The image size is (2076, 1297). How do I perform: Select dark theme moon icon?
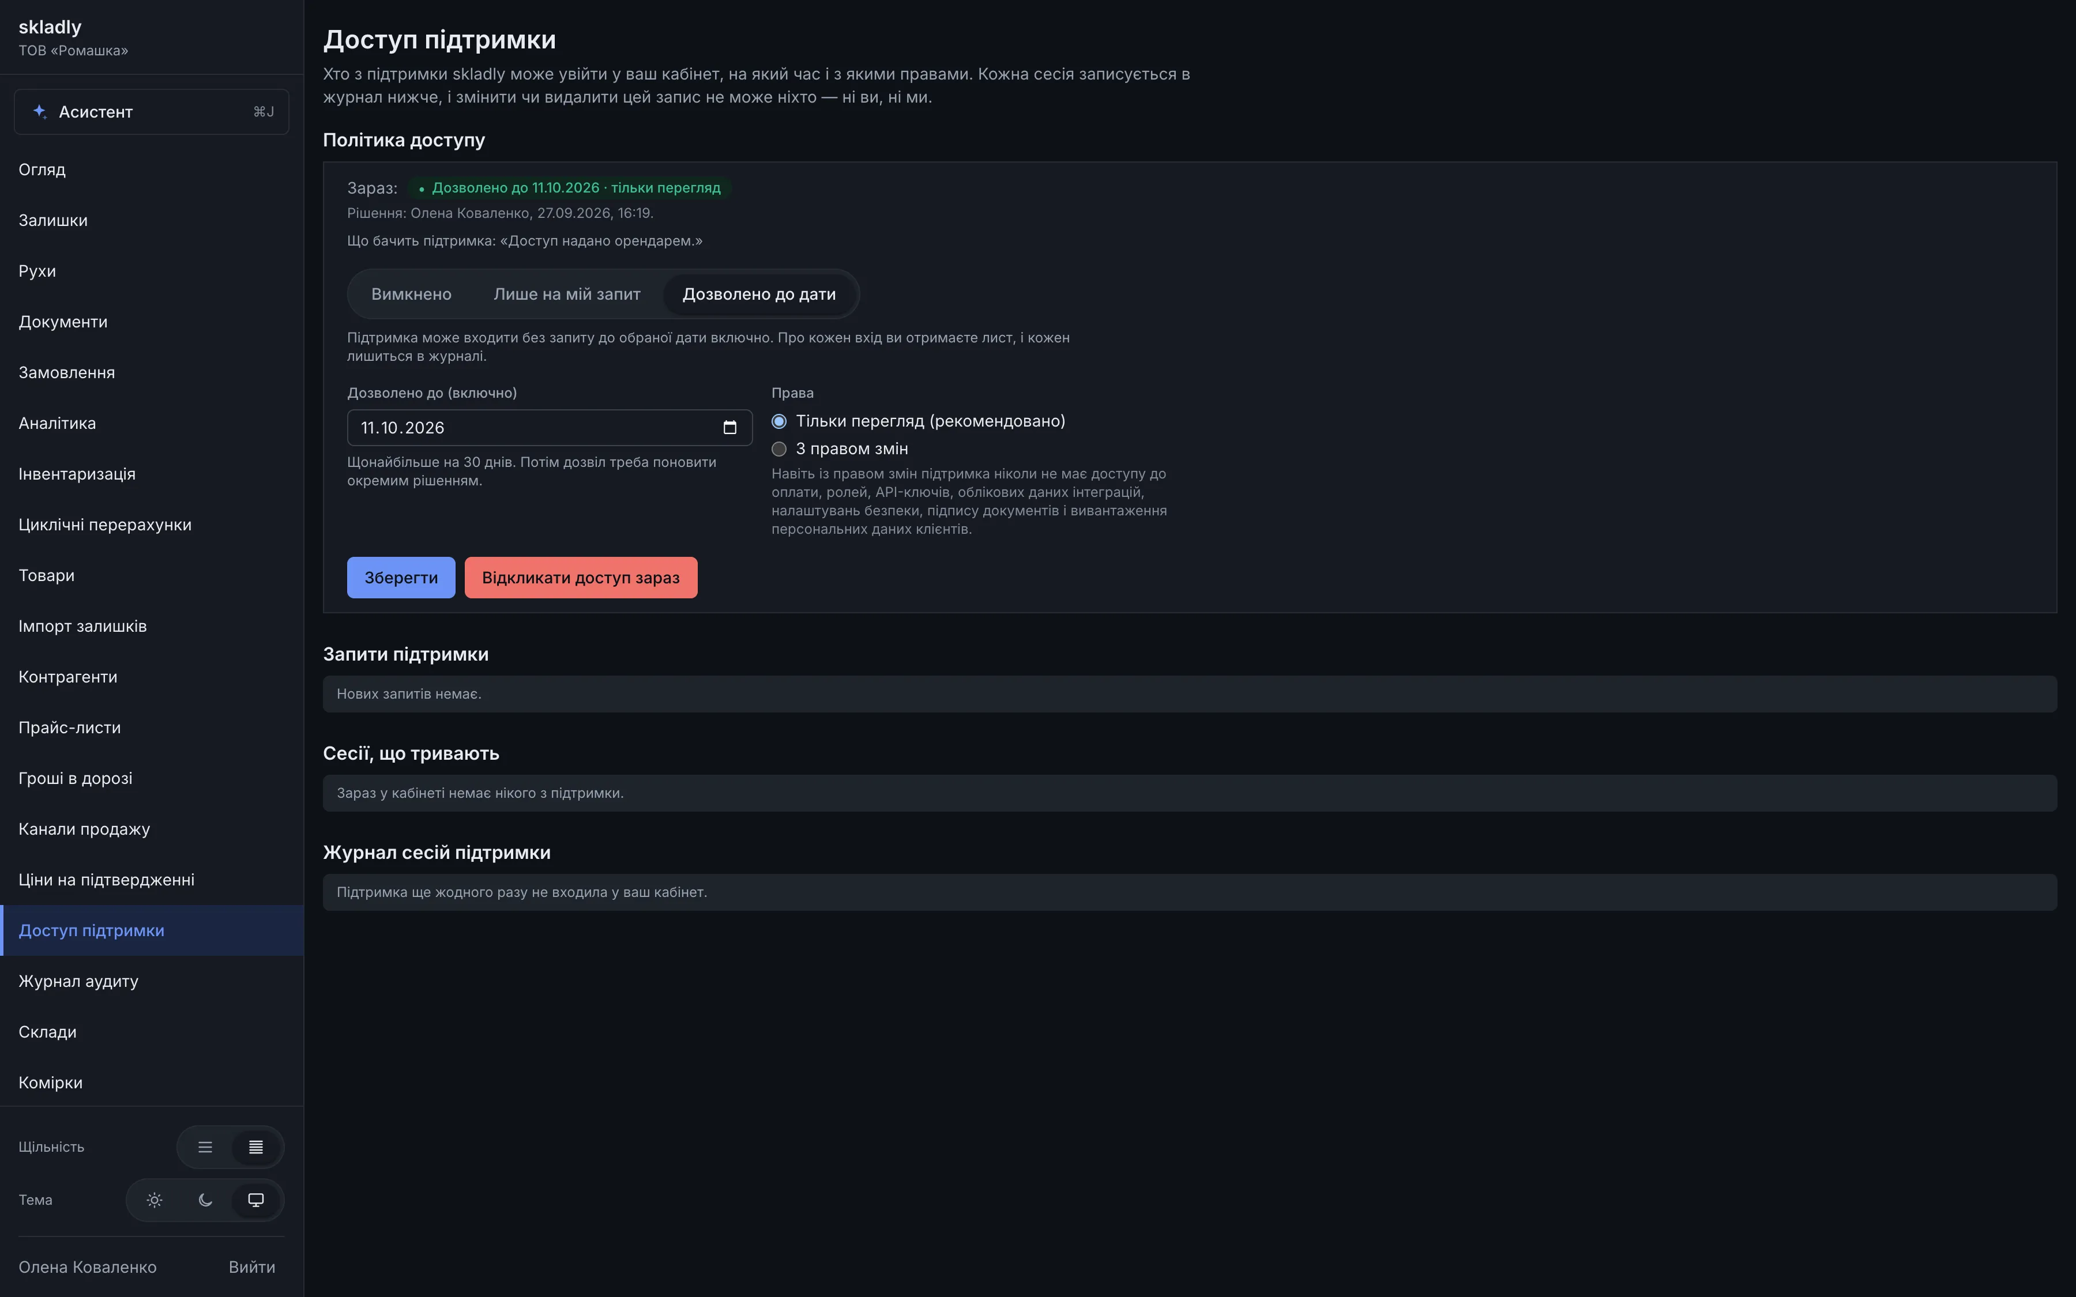tap(205, 1200)
